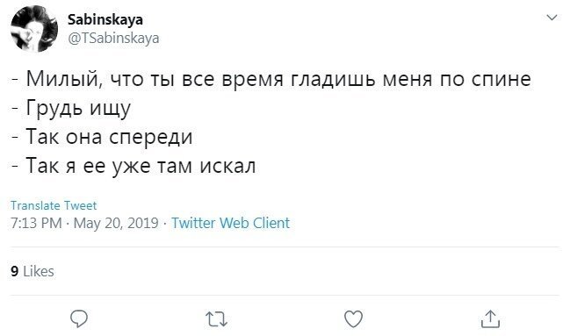This screenshot has height=336, width=570.
Task: Click the Translate Tweet link
Action: (54, 205)
